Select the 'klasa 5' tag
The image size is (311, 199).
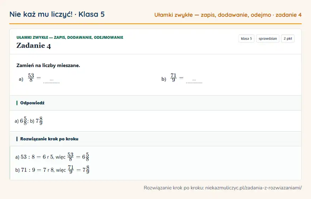246,38
